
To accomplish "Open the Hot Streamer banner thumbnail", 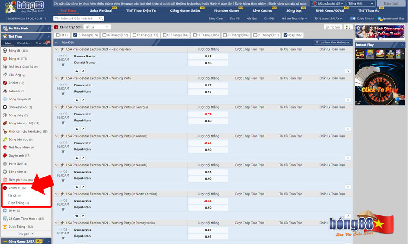I will point(379,32).
